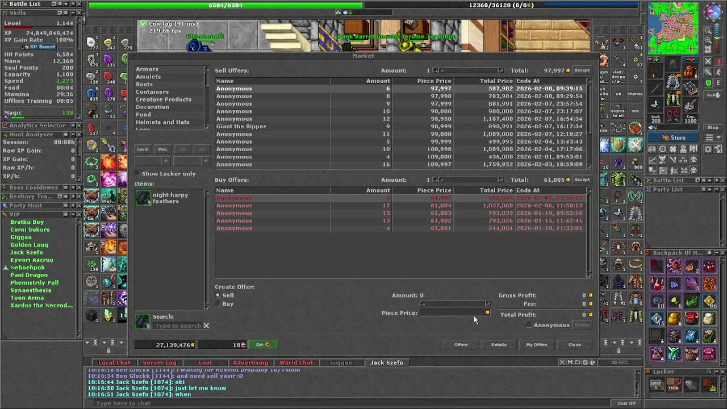Select Giant the Ripper sell offer
The width and height of the screenshot is (727, 409).
(402, 127)
